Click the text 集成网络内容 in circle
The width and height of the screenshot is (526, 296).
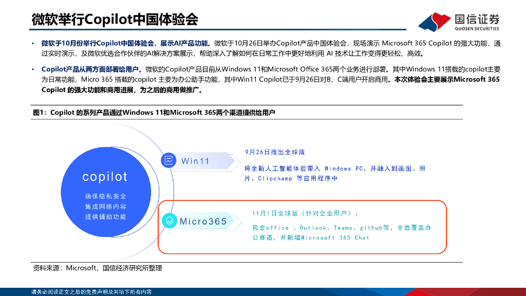click(x=106, y=207)
